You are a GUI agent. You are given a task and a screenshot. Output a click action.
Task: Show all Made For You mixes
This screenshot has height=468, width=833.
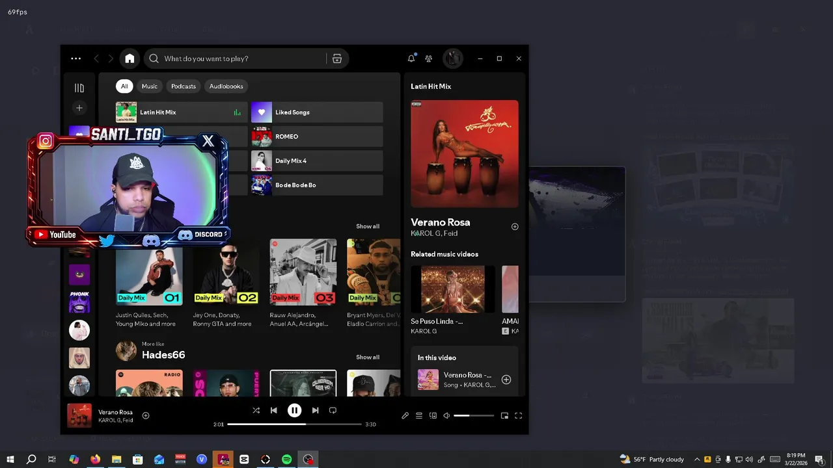368,226
